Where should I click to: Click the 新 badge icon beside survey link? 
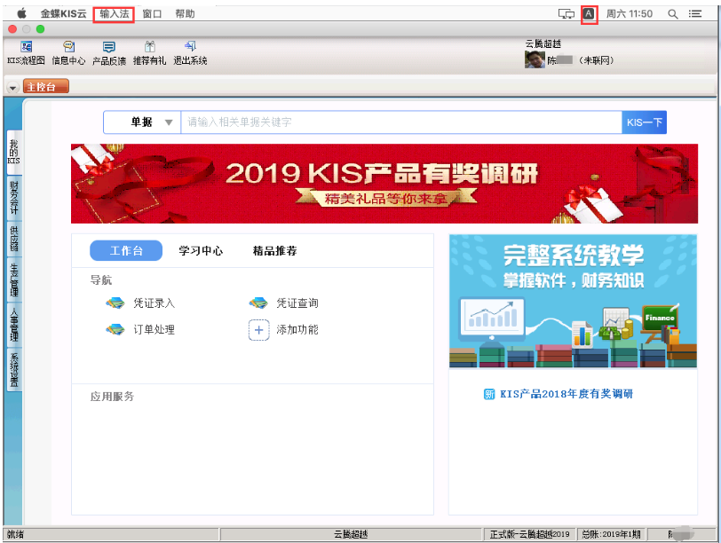pyautogui.click(x=489, y=394)
